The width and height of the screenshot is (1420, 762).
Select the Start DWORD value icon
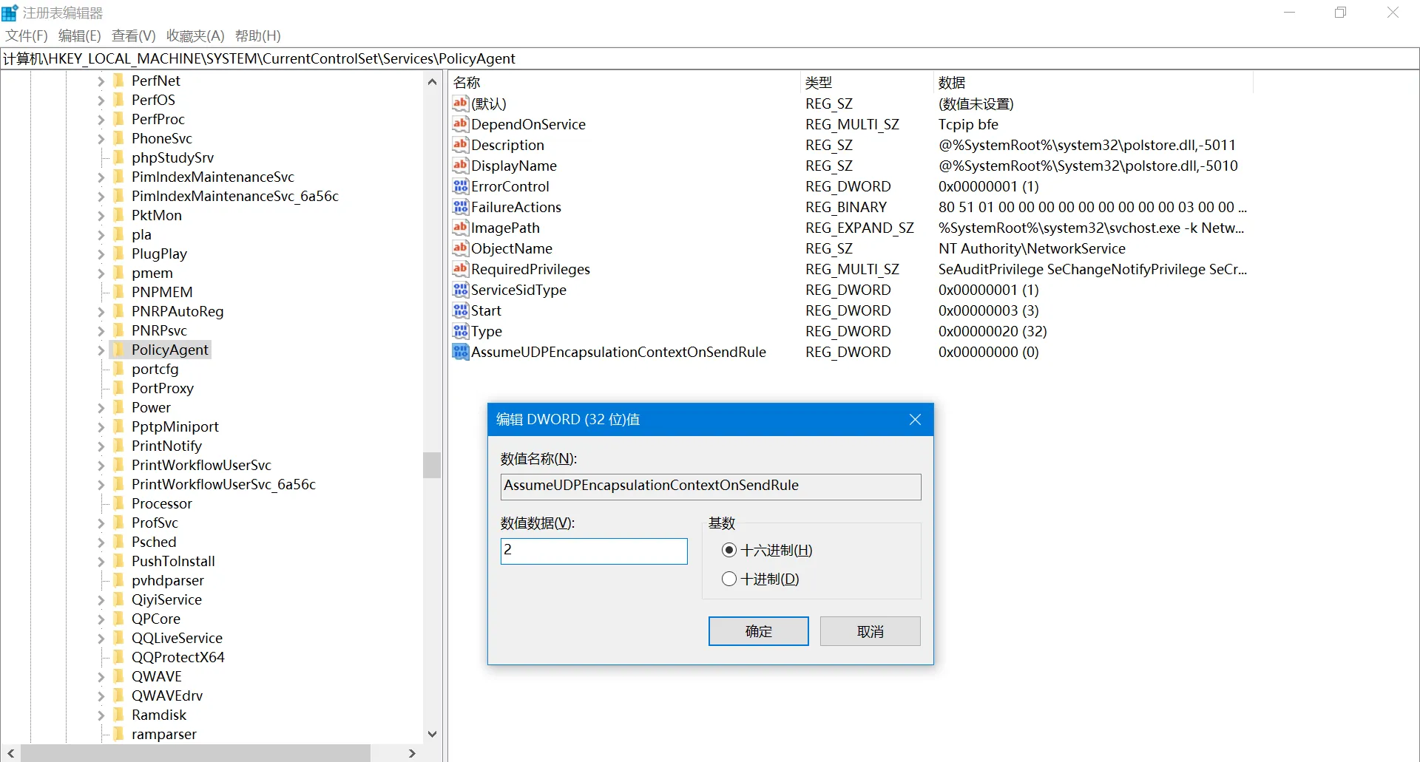(x=460, y=310)
